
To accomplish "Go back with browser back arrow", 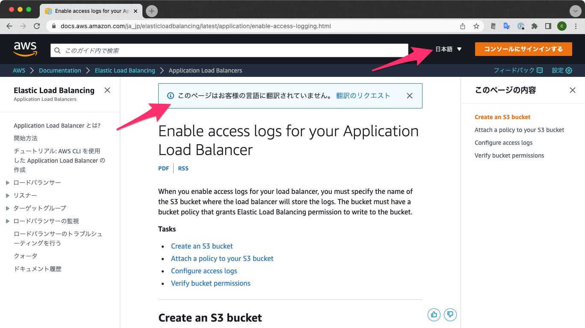I will (x=9, y=26).
